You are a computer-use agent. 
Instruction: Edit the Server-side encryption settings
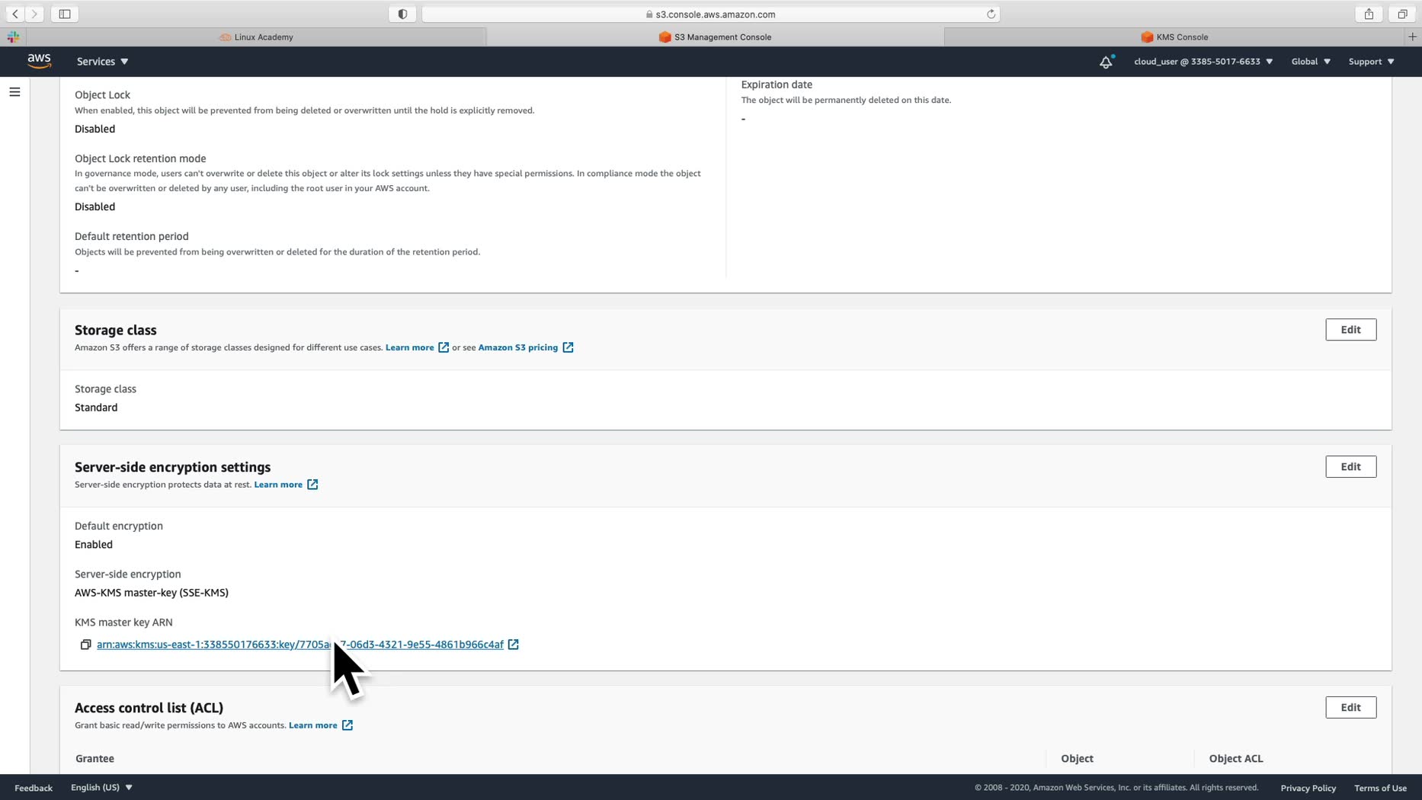[1350, 467]
